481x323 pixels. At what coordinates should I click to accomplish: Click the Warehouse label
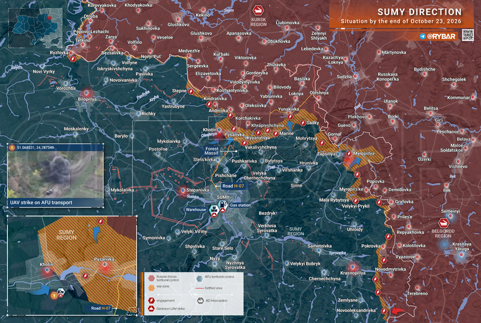[196, 209]
